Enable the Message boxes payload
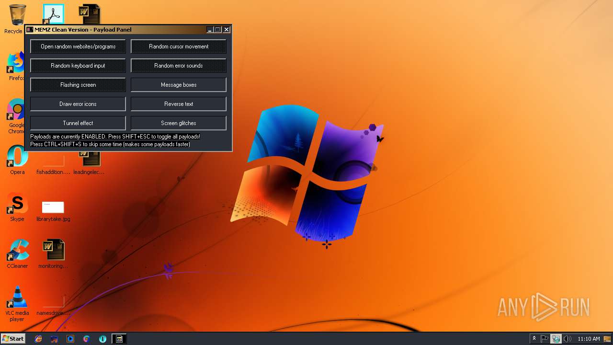The height and width of the screenshot is (345, 613). pyautogui.click(x=179, y=85)
